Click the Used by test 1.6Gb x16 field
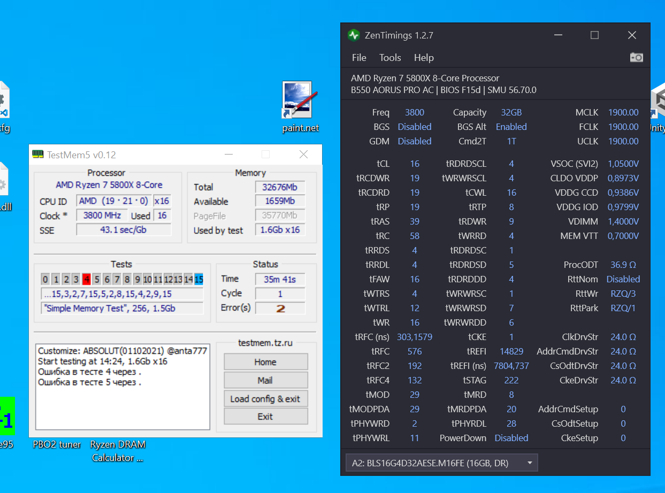 coord(280,230)
